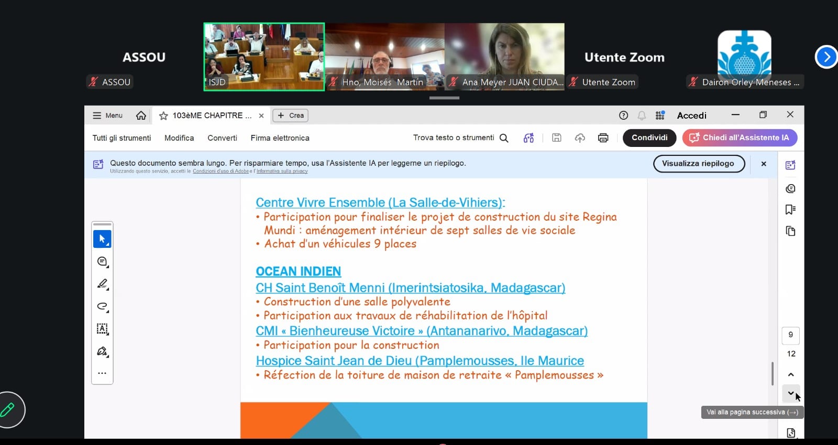Select the arrow selection tool
The width and height of the screenshot is (838, 445).
102,239
